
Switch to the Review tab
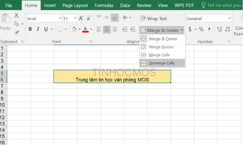[x=144, y=5]
